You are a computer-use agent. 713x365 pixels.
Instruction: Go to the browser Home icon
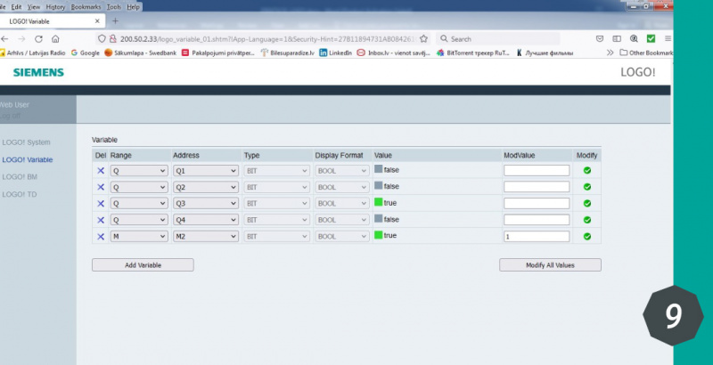[55, 39]
